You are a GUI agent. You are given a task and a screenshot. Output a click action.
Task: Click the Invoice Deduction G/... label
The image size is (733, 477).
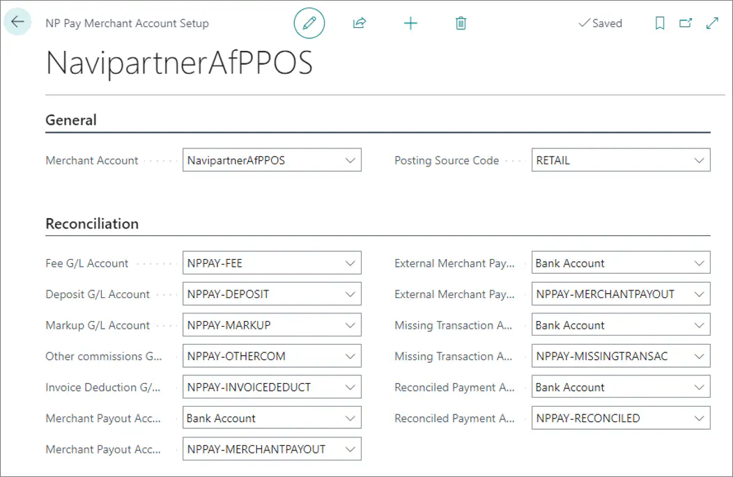coord(103,387)
